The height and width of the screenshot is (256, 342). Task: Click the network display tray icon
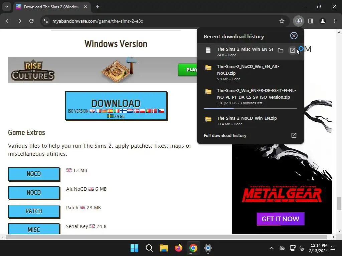(293, 248)
